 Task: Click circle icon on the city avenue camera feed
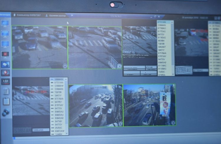173,123
